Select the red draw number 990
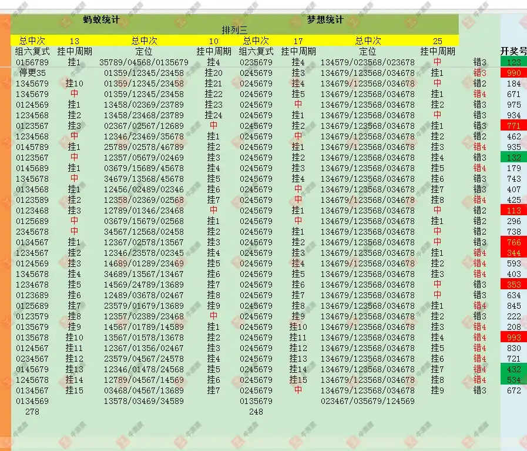Screen dimensions: 527x451 [x=513, y=73]
